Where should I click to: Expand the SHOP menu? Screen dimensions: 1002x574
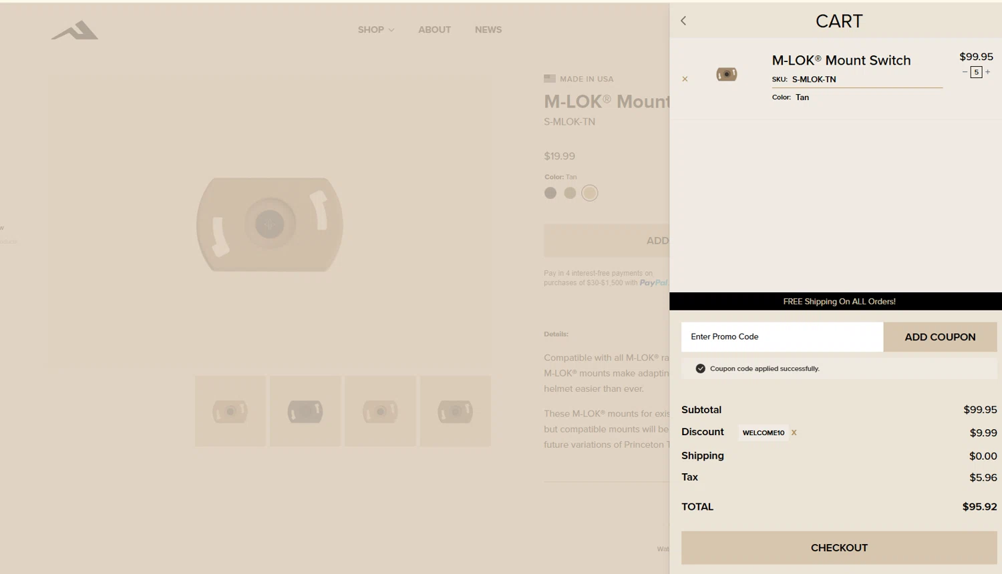[x=376, y=30]
